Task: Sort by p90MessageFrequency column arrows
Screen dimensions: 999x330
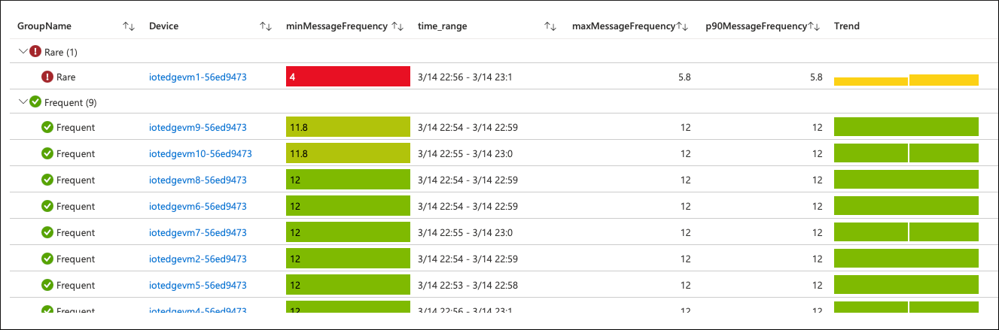Action: [x=813, y=26]
